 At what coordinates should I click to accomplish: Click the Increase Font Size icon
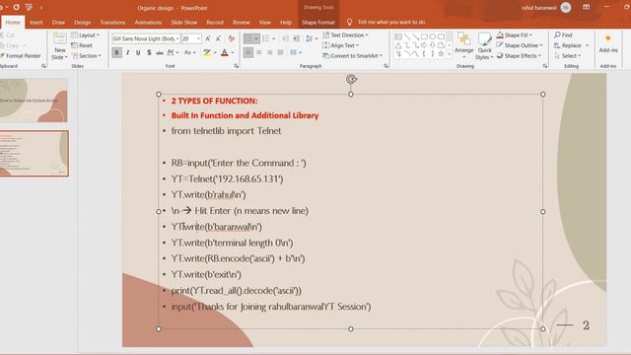[x=208, y=38]
